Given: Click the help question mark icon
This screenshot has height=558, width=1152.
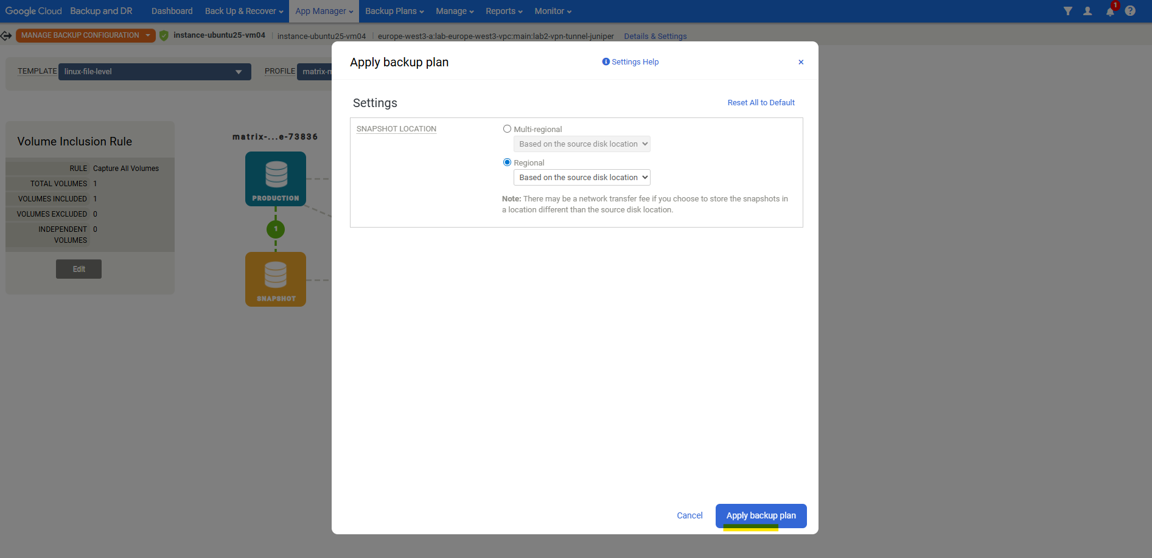Looking at the screenshot, I should coord(1130,11).
